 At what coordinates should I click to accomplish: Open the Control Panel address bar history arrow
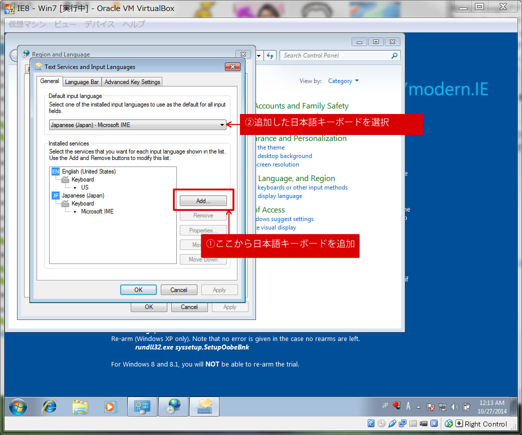[258, 55]
